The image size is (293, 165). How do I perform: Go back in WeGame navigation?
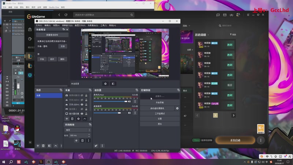click(59, 15)
